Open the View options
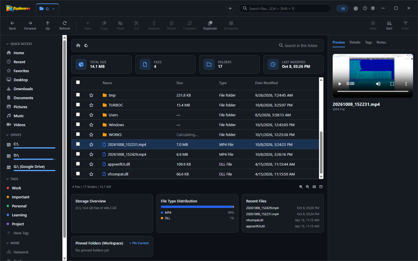The height and width of the screenshot is (261, 418). click(373, 25)
